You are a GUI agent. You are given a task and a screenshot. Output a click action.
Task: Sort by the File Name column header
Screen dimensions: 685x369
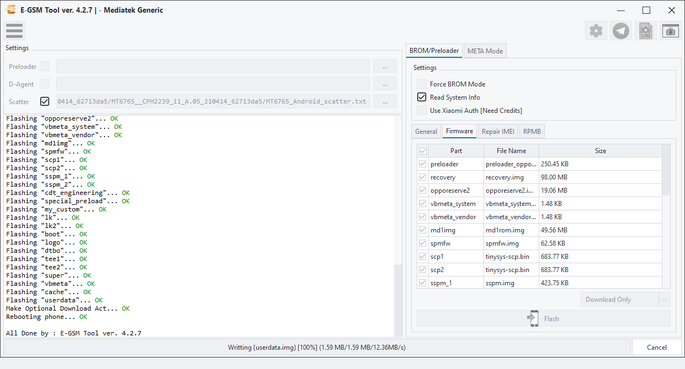(x=511, y=151)
